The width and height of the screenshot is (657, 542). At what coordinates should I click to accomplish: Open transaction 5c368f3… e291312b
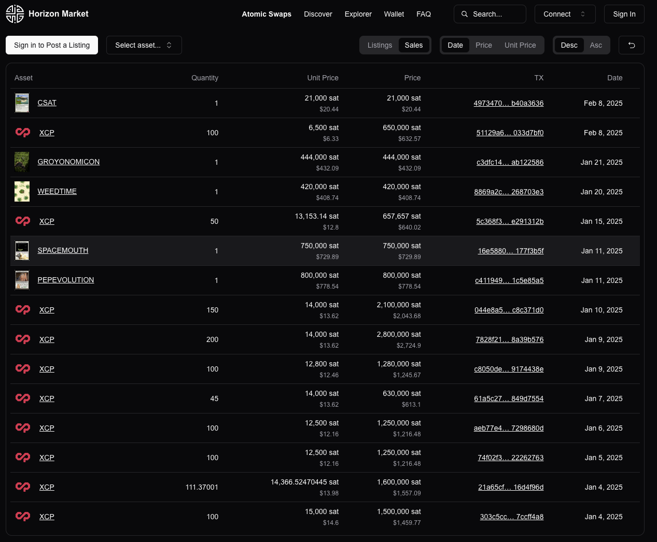point(510,221)
